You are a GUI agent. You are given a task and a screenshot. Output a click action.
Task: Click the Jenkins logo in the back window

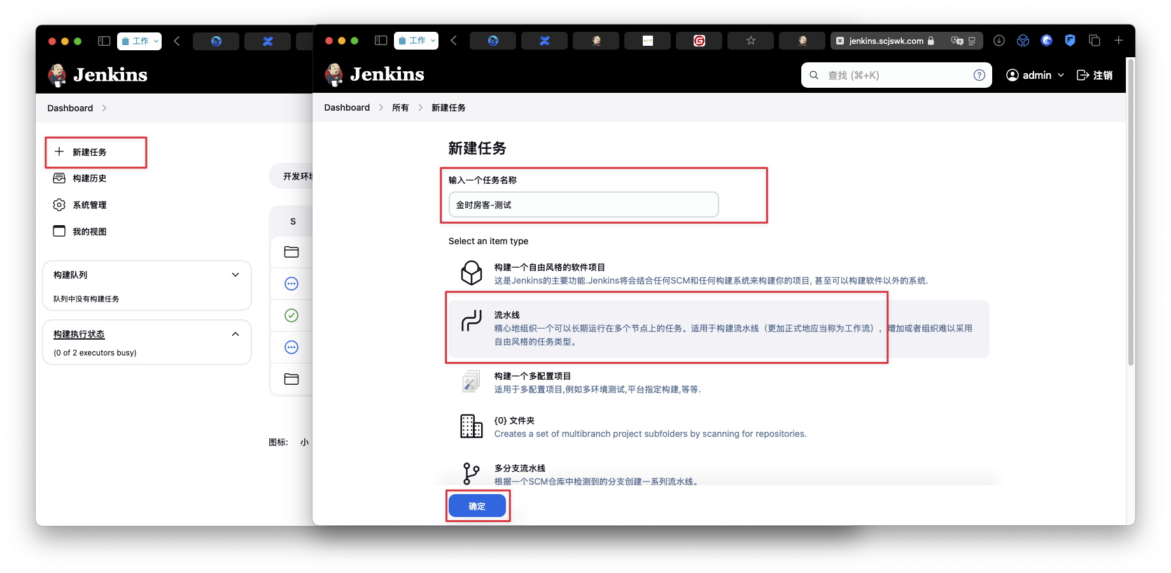[x=97, y=75]
